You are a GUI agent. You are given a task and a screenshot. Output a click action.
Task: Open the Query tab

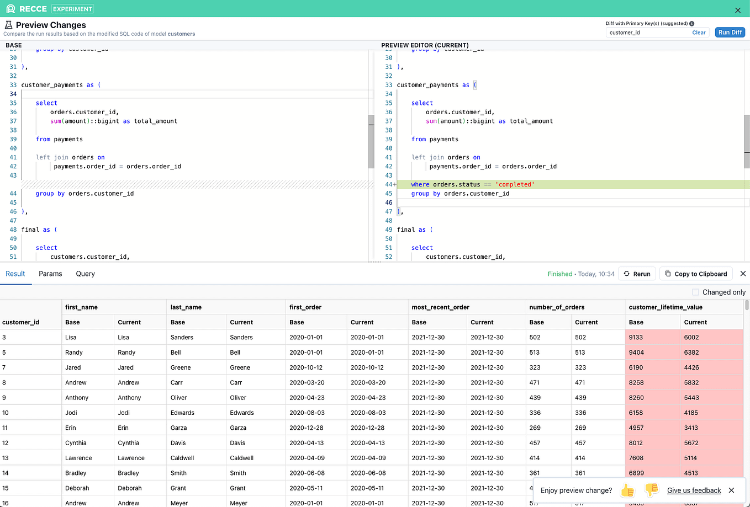85,273
